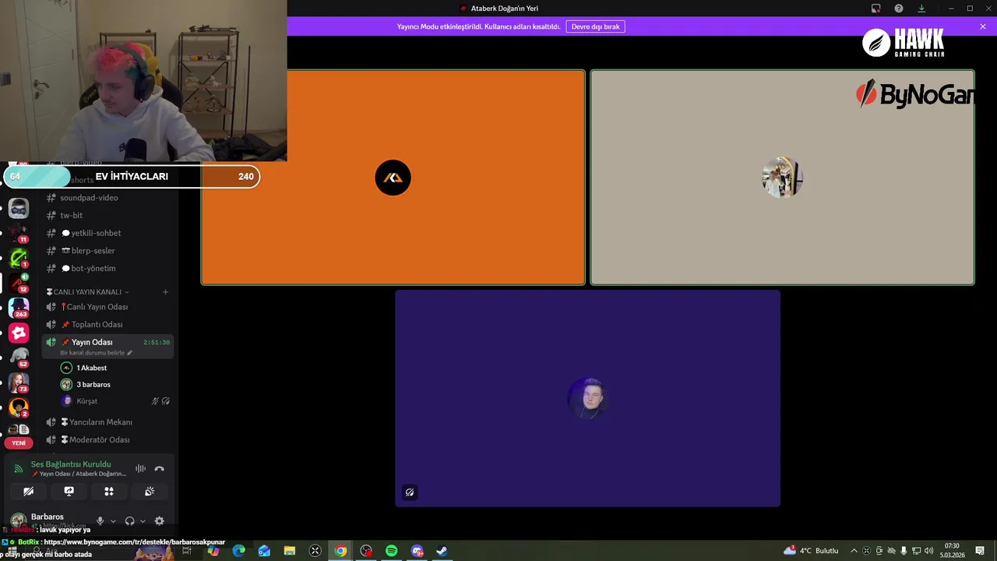
Task: Open blerp-sesler channel
Action: pyautogui.click(x=93, y=251)
